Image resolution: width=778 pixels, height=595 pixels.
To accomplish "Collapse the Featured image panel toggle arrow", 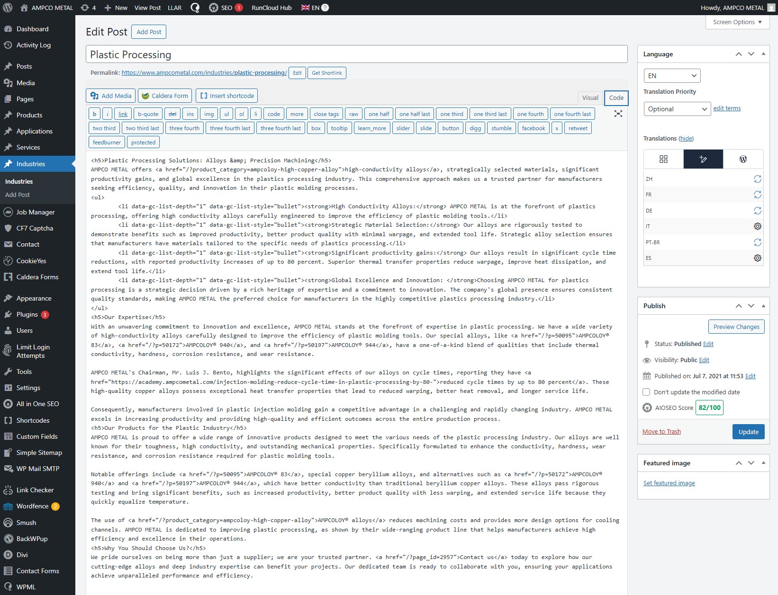I will coord(763,463).
